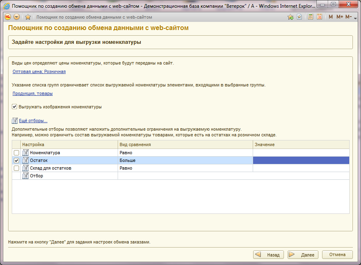The width and height of the screenshot is (361, 265).
Task: Click 'Равно' in 'Склад для остатков' row
Action: [126, 168]
